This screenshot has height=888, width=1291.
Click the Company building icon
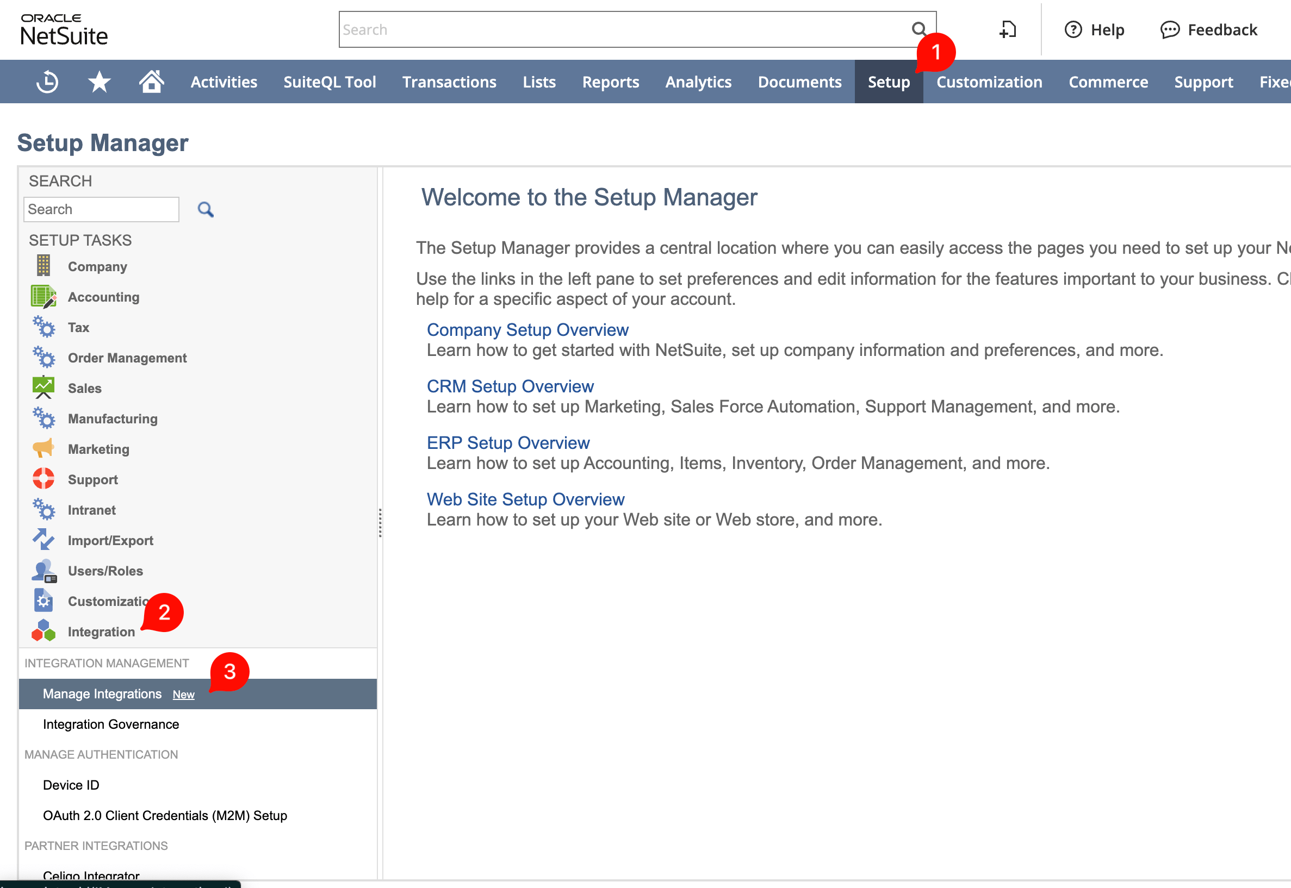44,265
